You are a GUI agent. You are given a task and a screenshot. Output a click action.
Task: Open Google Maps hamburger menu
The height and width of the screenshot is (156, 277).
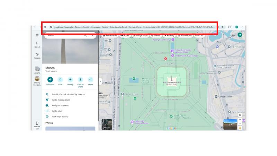click(37, 35)
